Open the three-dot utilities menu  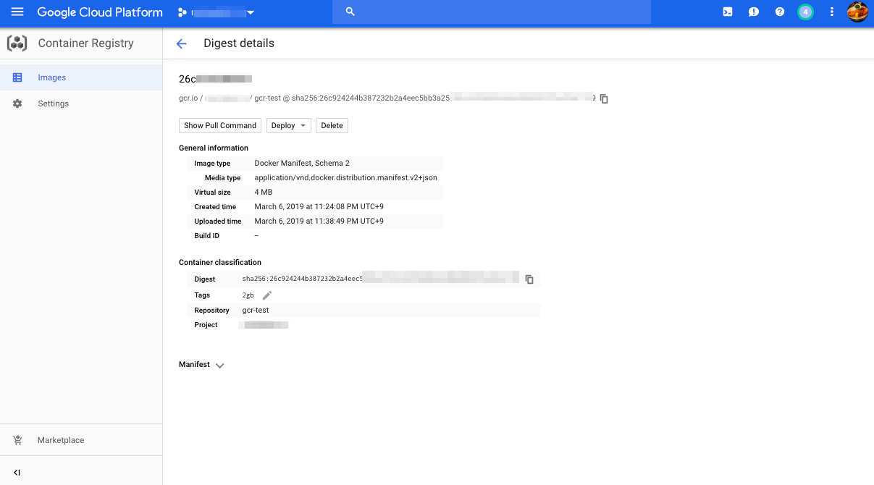tap(832, 12)
